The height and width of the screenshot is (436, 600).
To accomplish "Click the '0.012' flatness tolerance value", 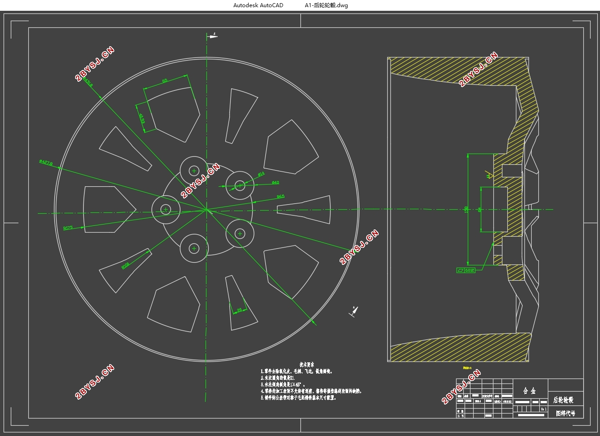I will pyautogui.click(x=470, y=270).
